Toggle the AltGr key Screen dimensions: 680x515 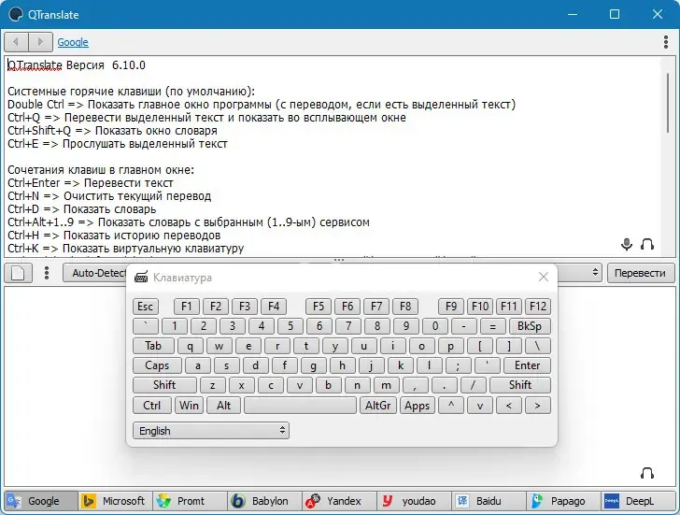coord(377,406)
